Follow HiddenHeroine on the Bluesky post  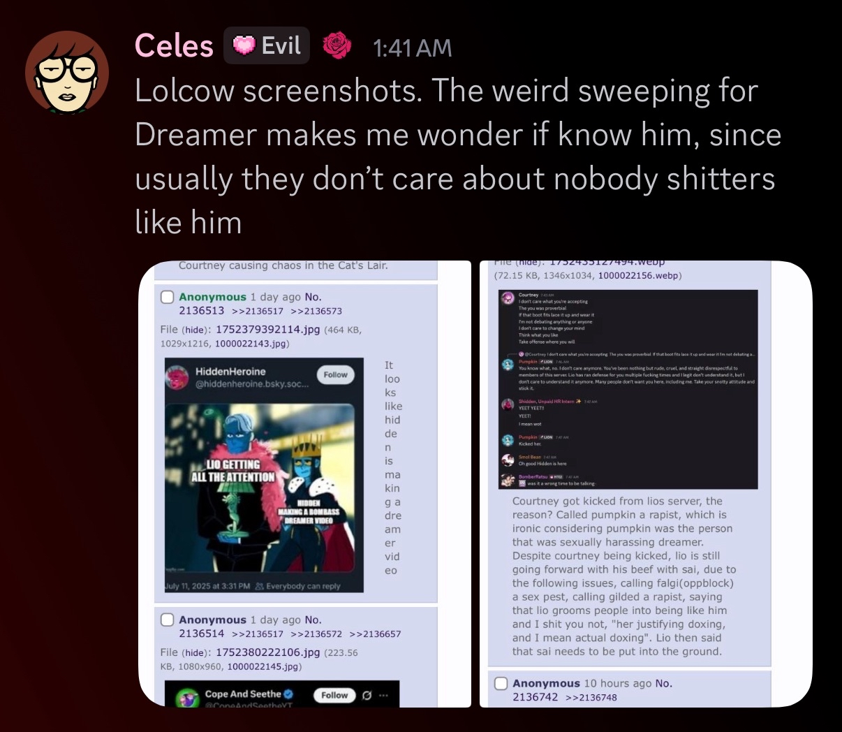[x=335, y=375]
